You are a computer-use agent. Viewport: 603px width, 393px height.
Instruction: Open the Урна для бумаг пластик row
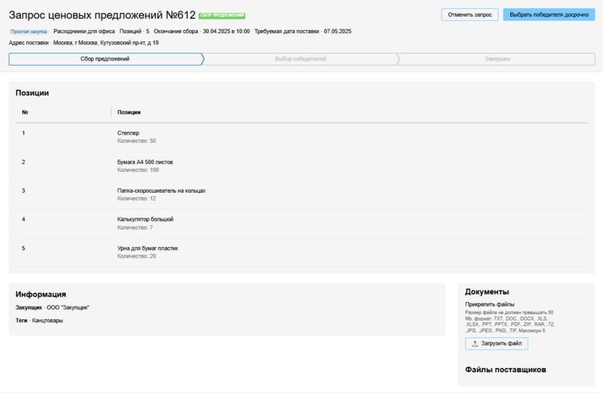click(148, 248)
